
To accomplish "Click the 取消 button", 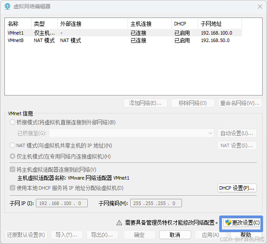I will (x=175, y=235).
